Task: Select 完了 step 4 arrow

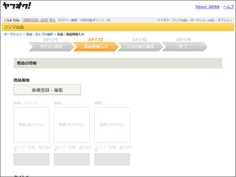Action: point(185,47)
